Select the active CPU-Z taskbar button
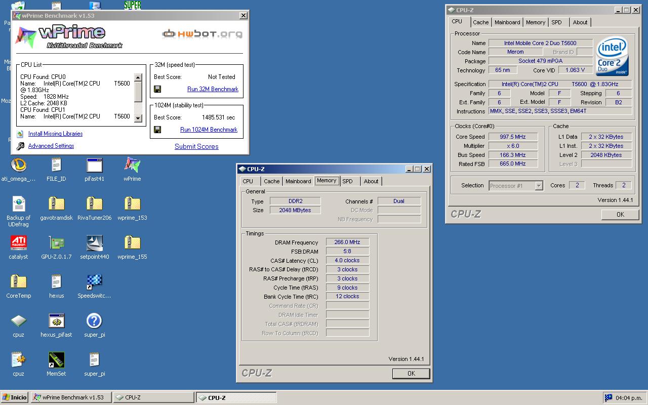The height and width of the screenshot is (405, 648). pos(236,397)
